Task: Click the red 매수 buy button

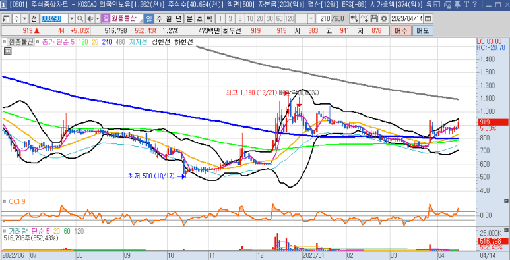Action: coord(401,31)
